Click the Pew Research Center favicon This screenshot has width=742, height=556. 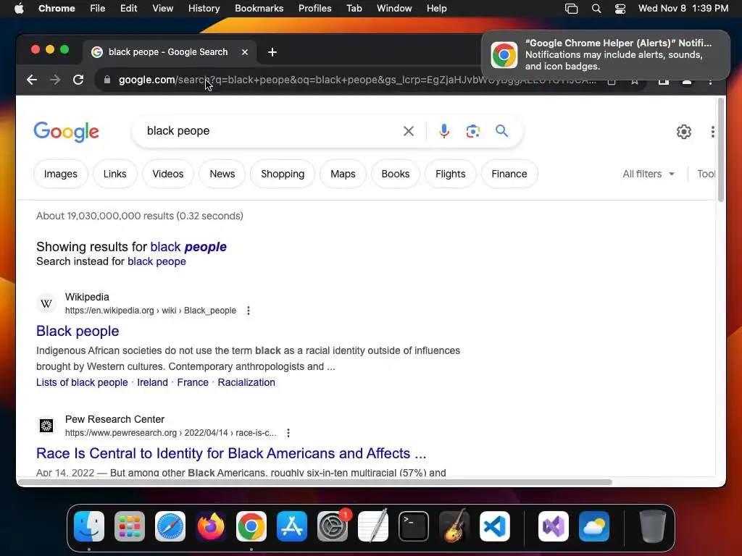click(x=46, y=426)
